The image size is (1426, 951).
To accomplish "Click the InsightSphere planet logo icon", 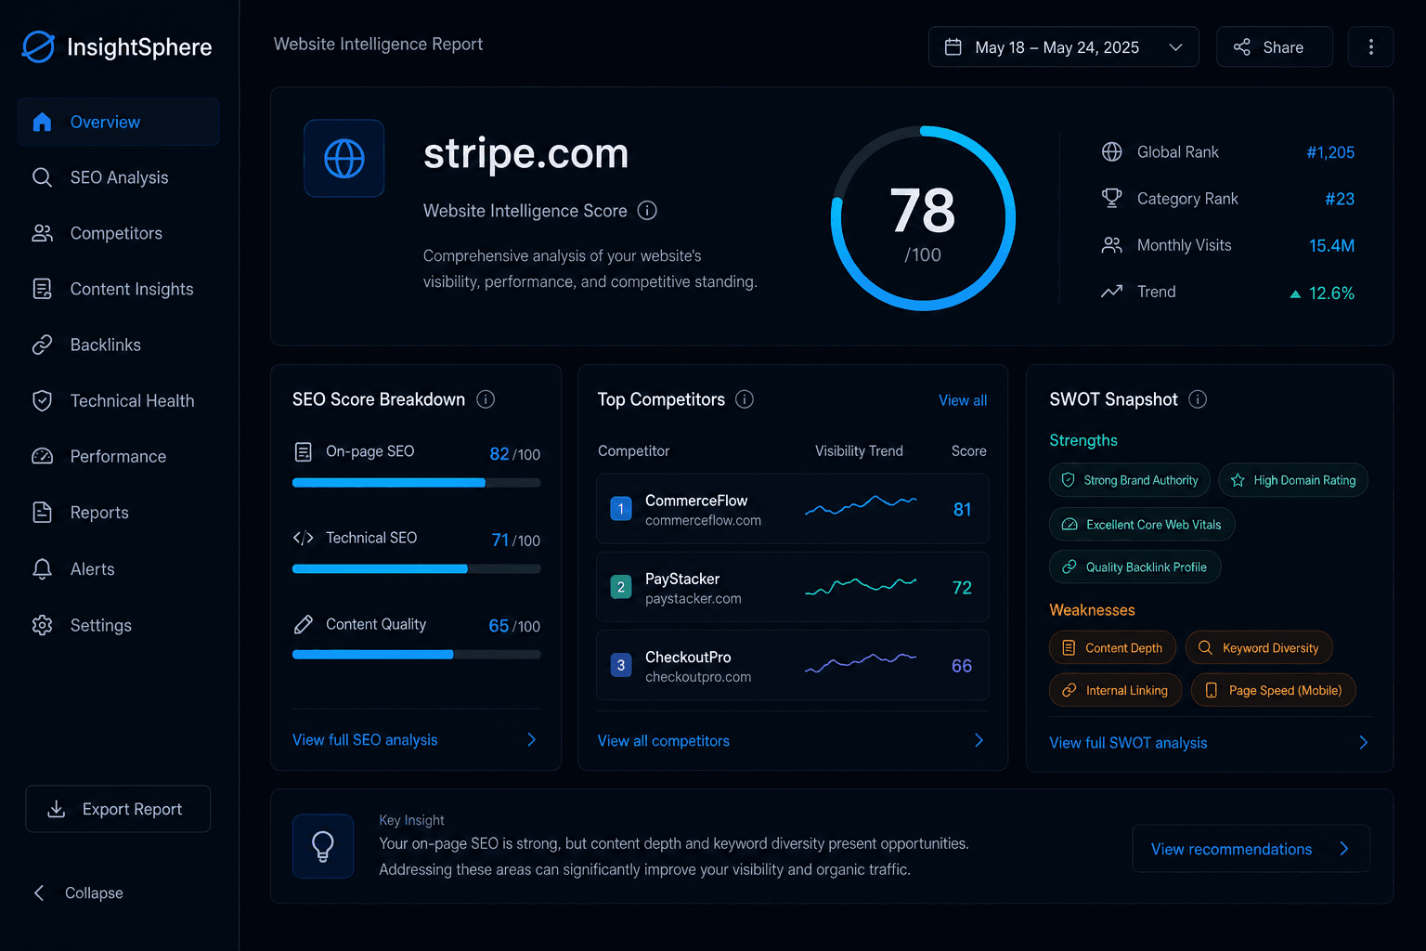I will pos(38,46).
